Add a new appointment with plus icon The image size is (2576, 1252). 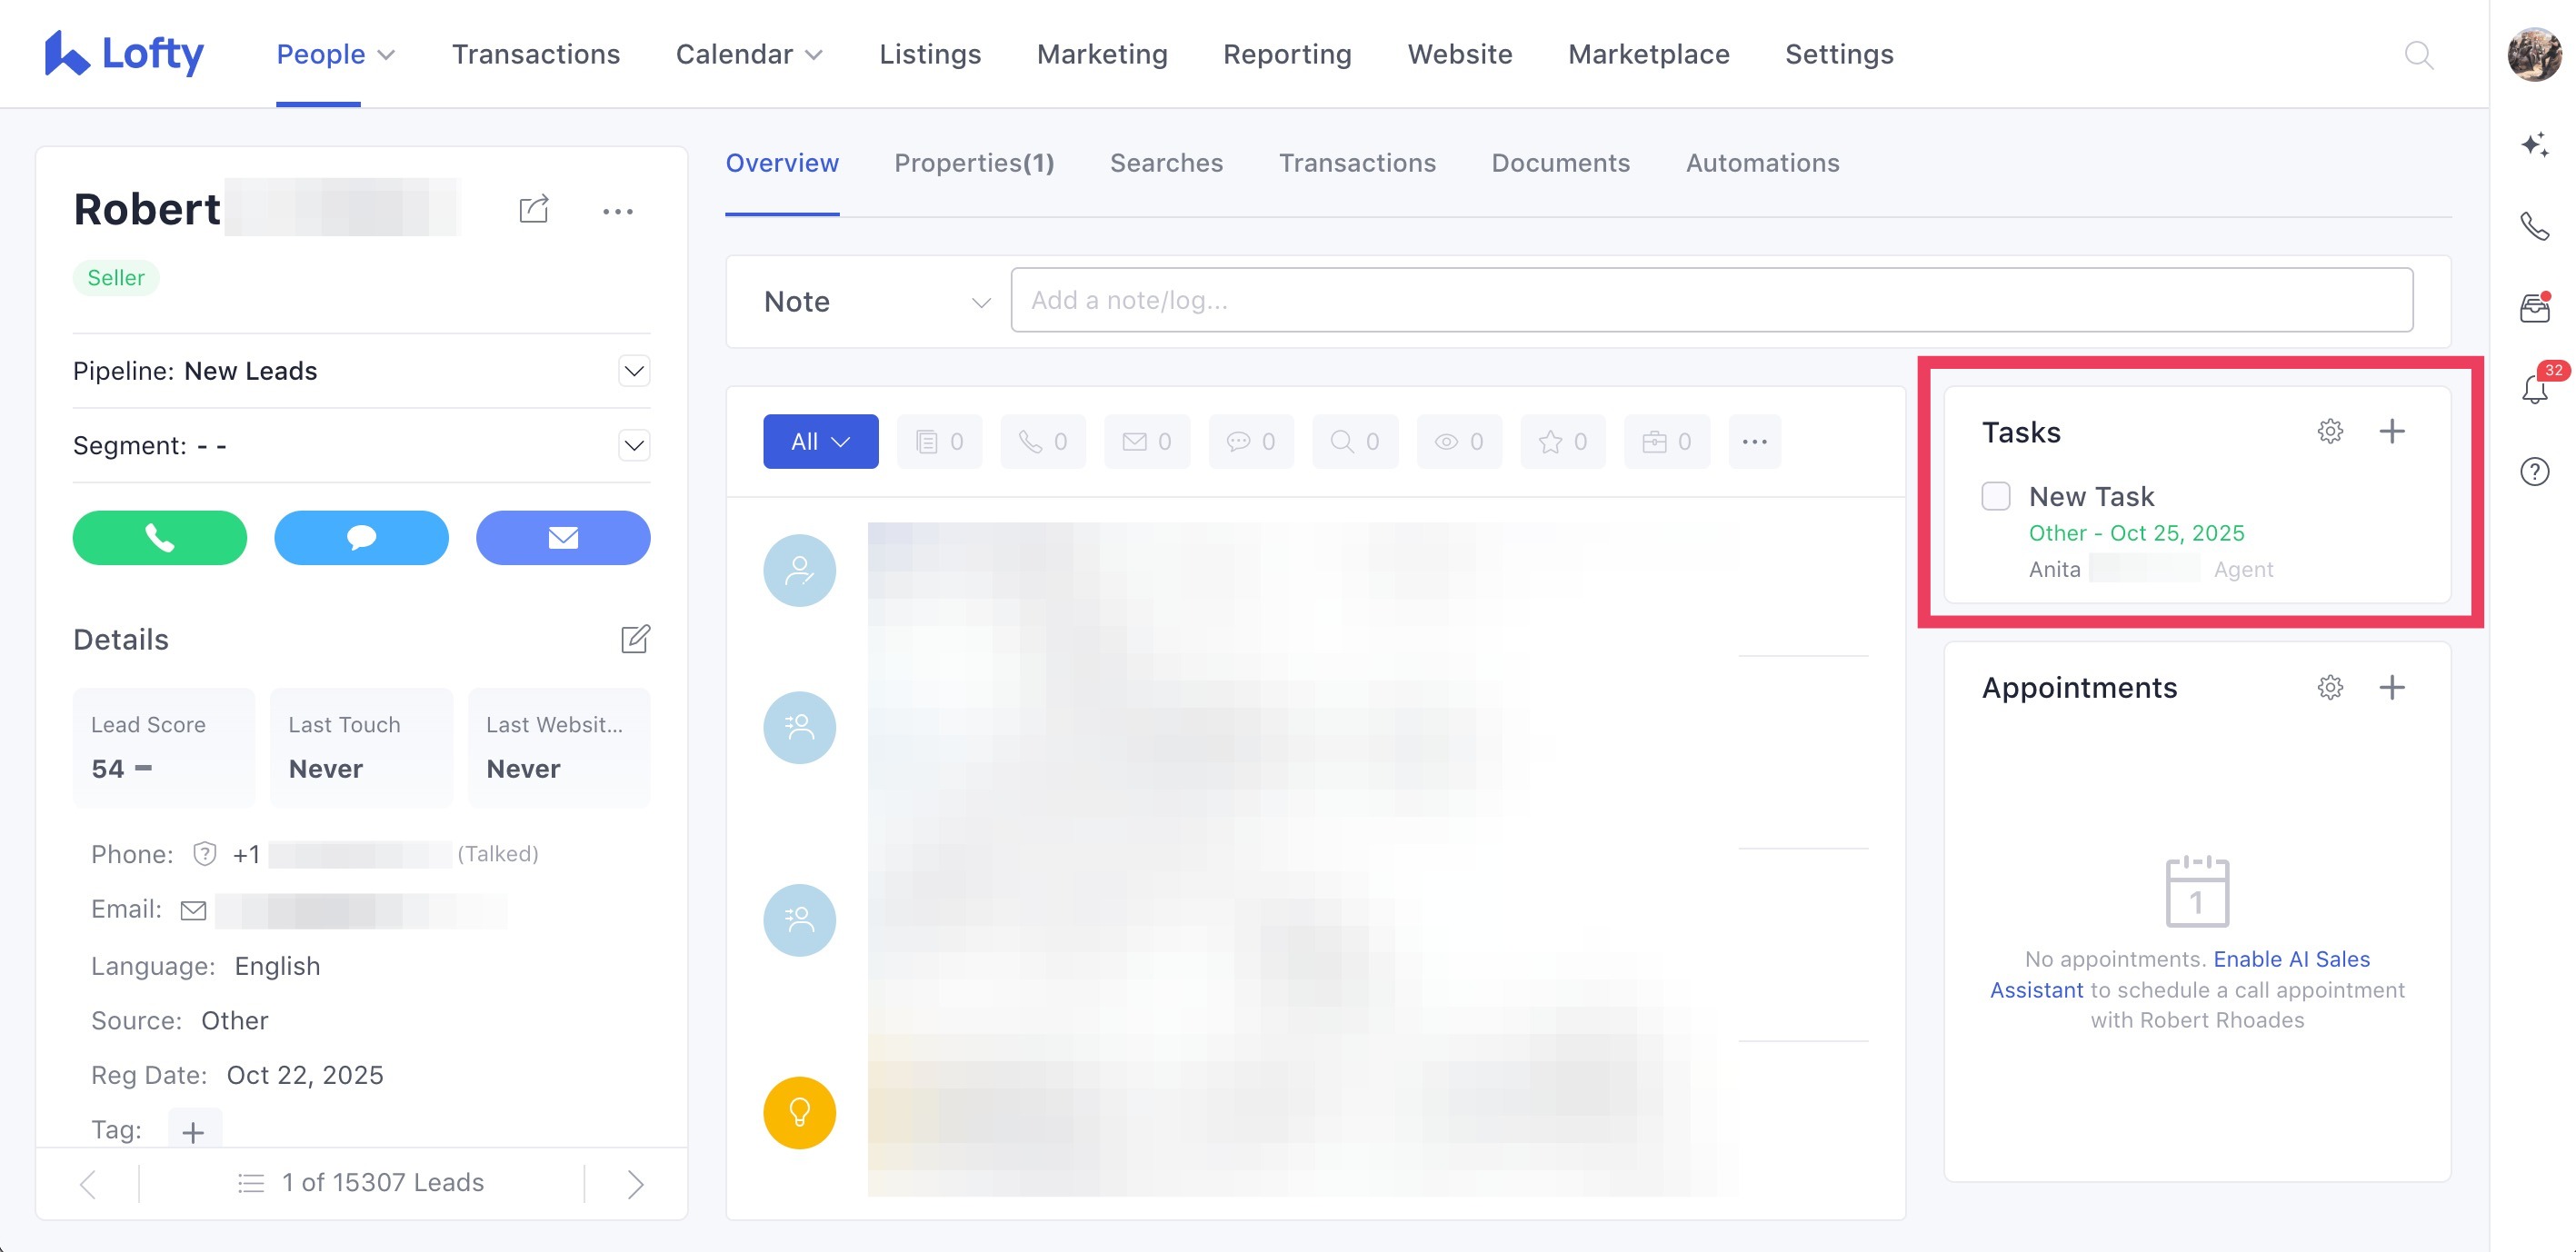[x=2391, y=688]
